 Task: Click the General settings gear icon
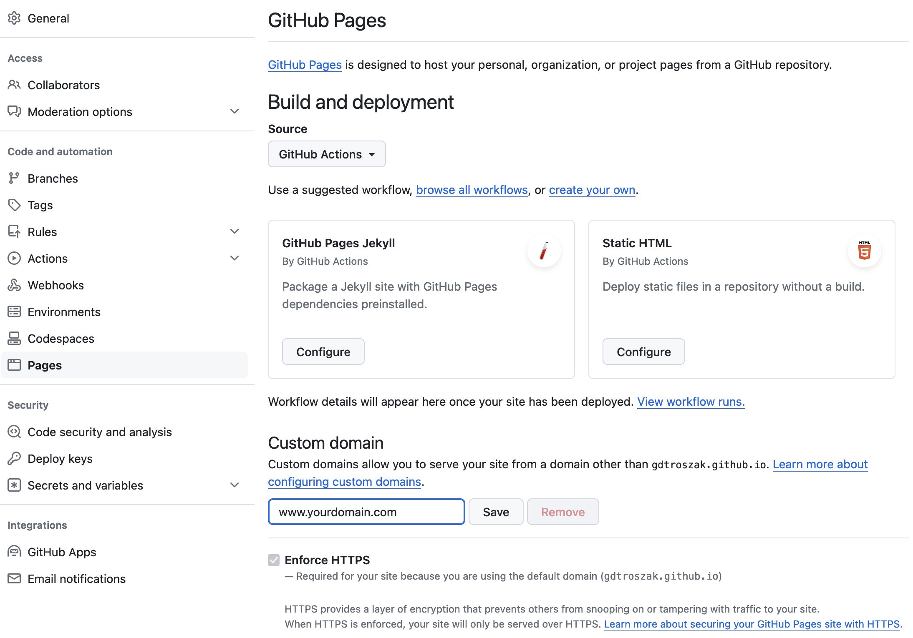(x=15, y=18)
